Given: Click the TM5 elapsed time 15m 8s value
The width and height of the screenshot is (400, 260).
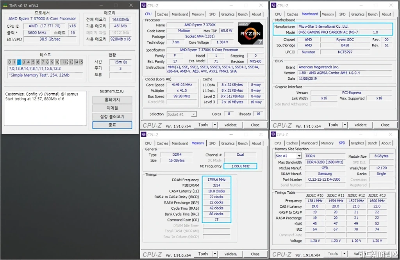Looking at the screenshot, I should pyautogui.click(x=120, y=62).
